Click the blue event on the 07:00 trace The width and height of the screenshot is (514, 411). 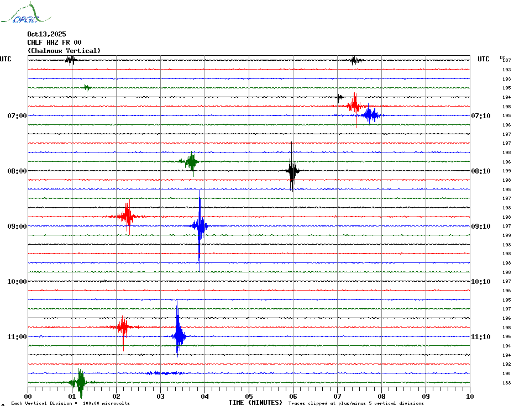(370, 115)
